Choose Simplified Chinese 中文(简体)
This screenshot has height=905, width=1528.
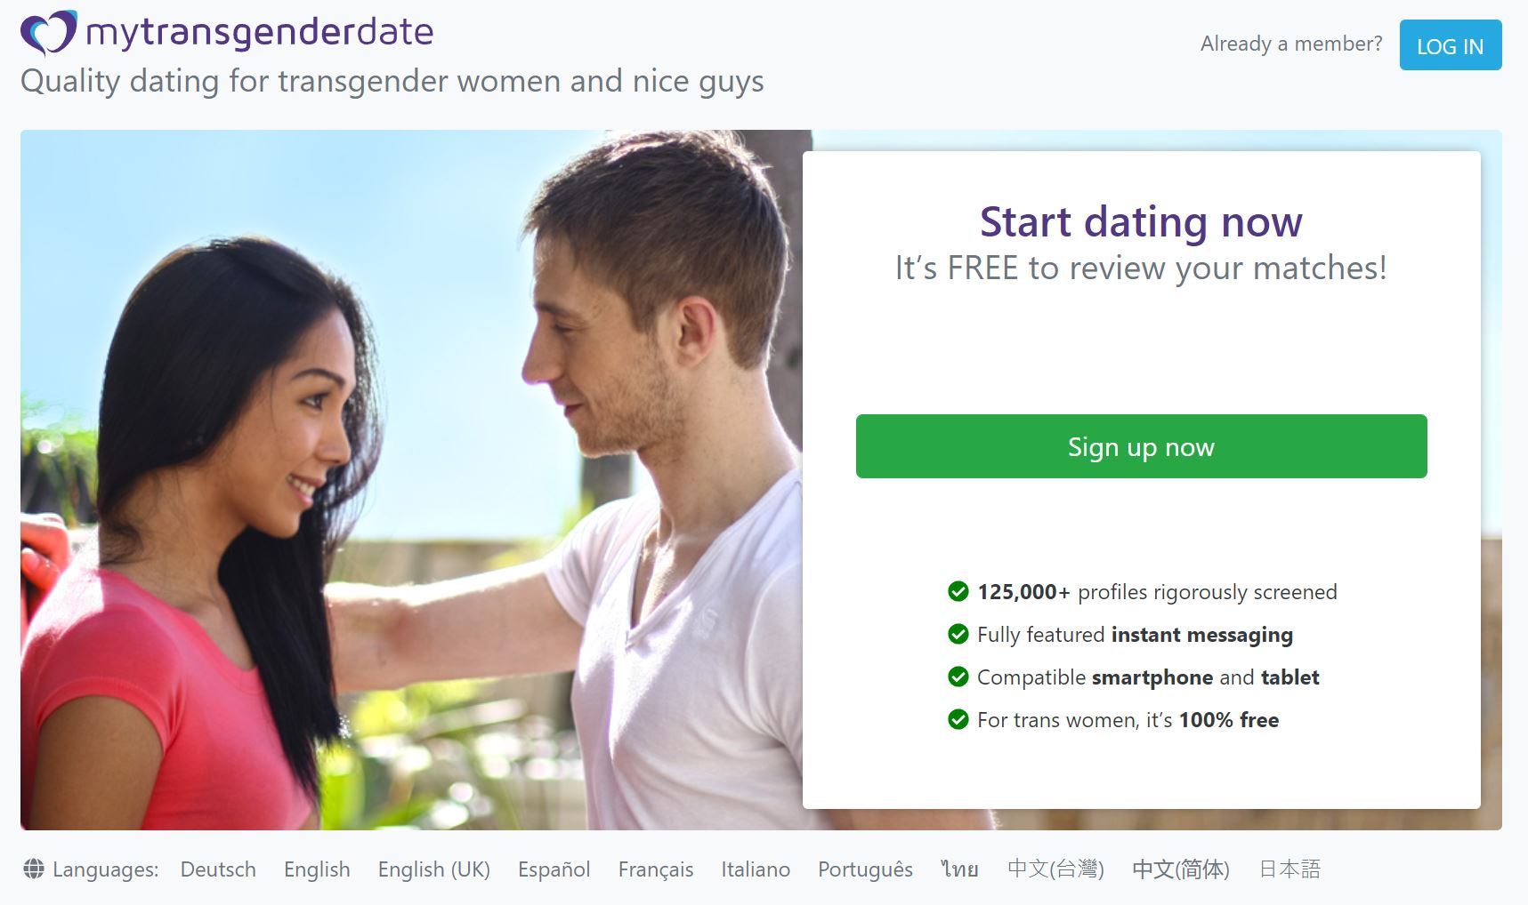point(1181,869)
